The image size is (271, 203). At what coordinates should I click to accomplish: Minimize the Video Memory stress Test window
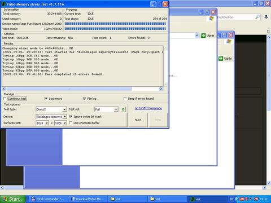[152, 4]
